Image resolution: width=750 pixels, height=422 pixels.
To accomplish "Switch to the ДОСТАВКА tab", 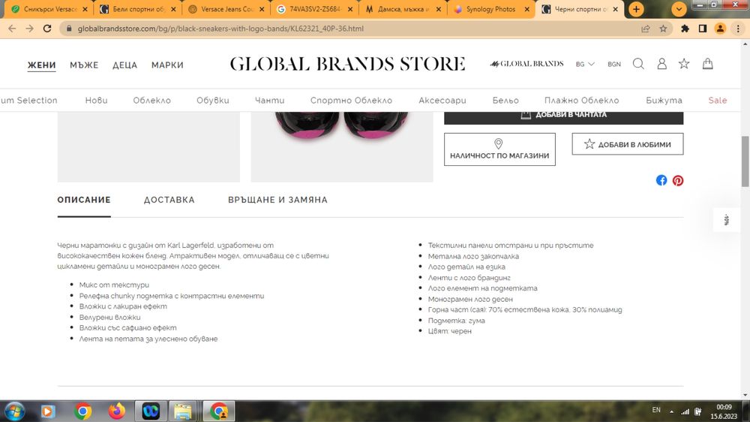I will coord(169,200).
